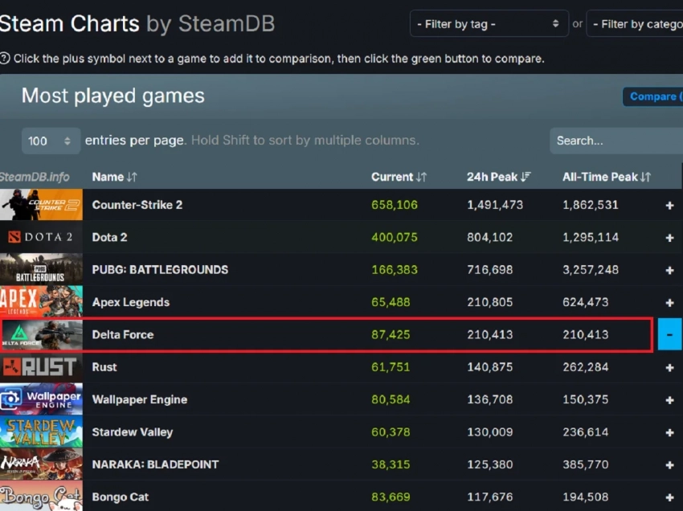Add Counter-Strike 2 to comparison with plus
Screen dimensions: 683x511
(669, 206)
